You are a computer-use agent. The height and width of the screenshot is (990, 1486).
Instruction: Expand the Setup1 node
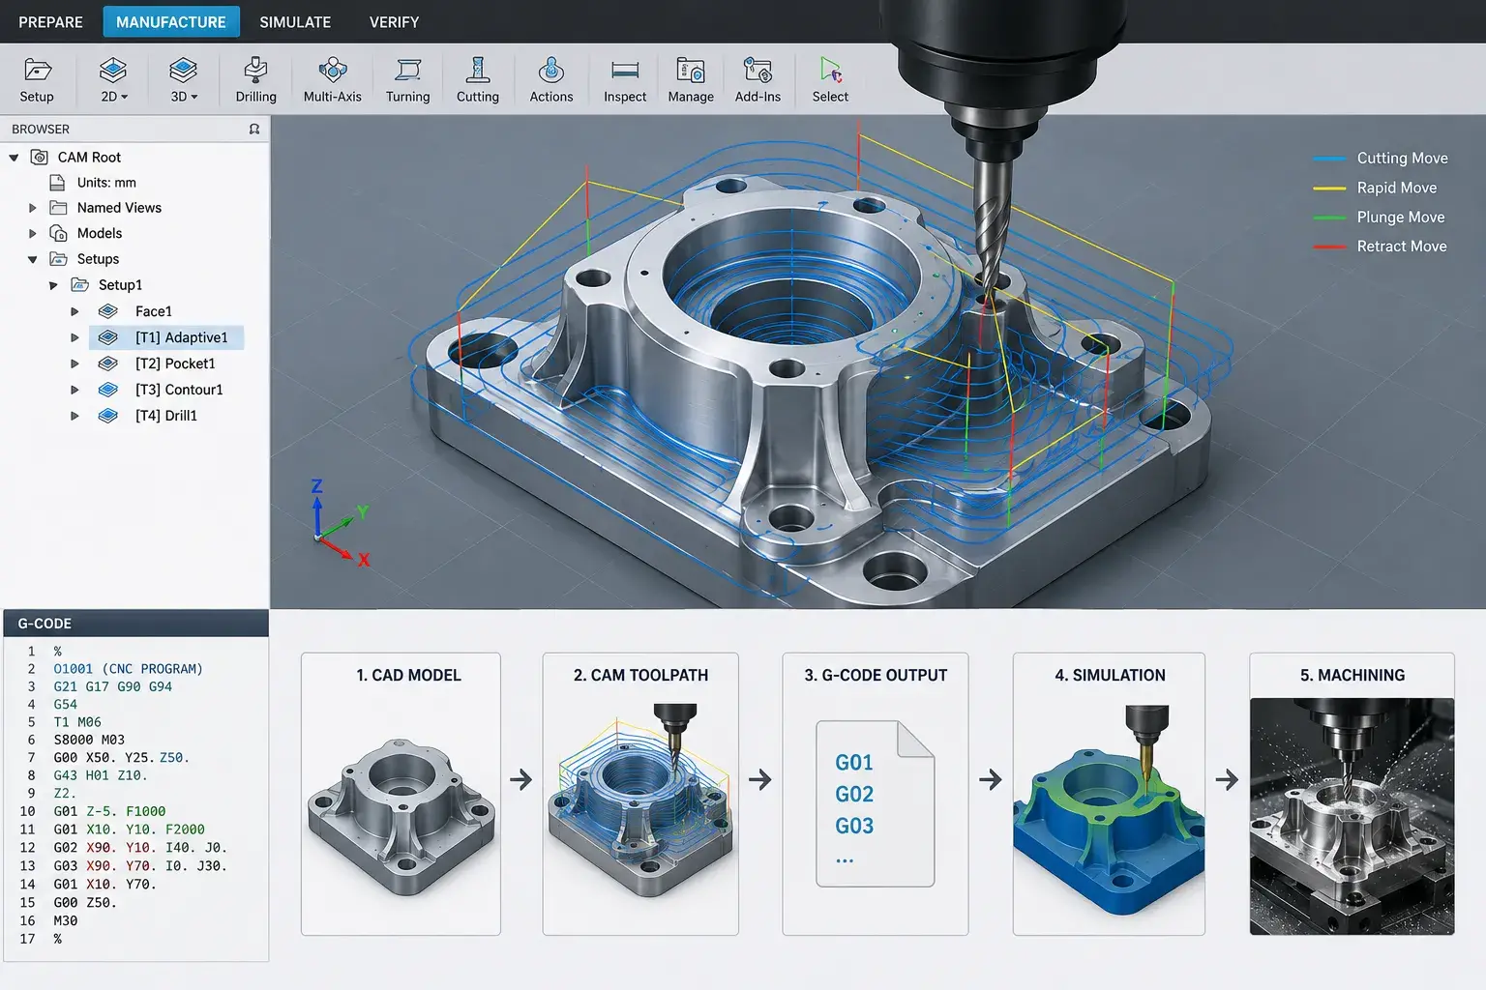coord(53,285)
